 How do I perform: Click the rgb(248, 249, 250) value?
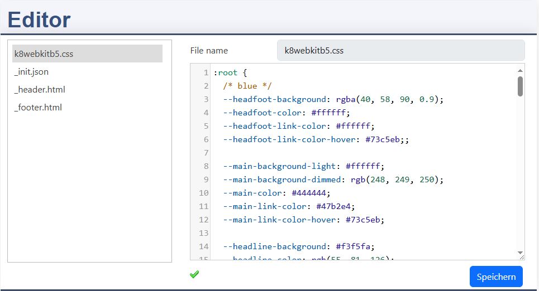click(x=395, y=180)
